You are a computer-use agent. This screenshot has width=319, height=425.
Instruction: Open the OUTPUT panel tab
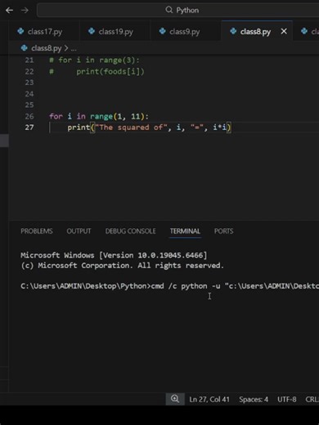pos(79,231)
